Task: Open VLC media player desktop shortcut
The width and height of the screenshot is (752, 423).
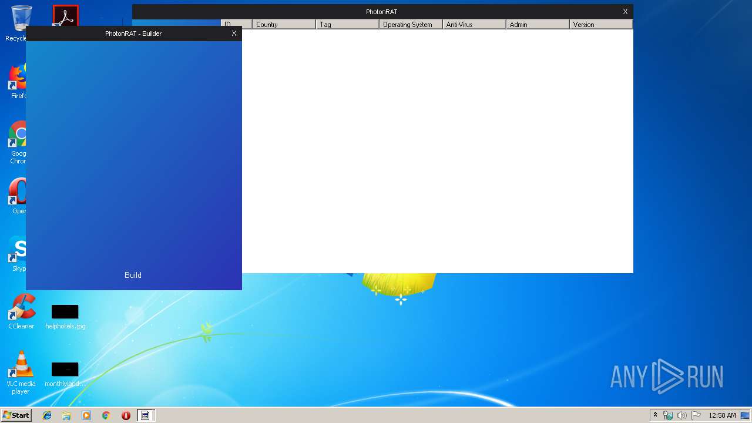Action: (21, 372)
